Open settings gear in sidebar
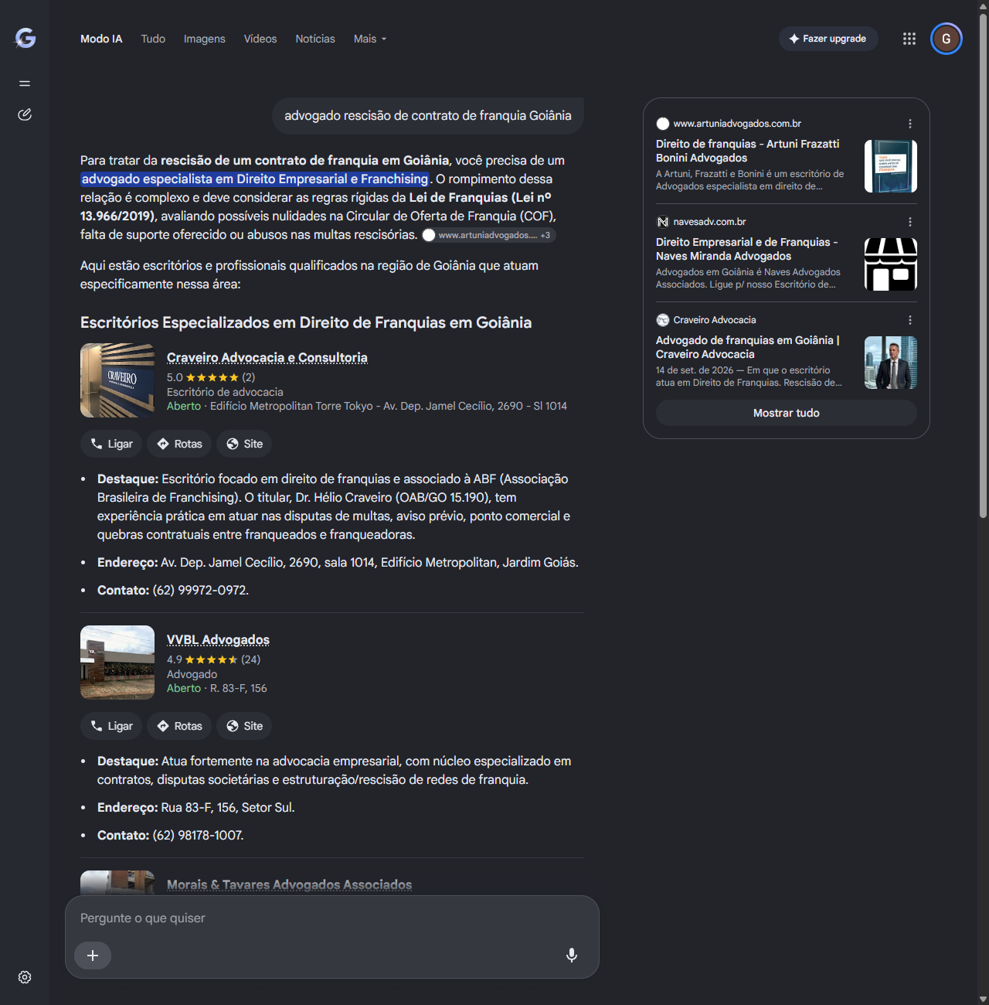The width and height of the screenshot is (989, 1005). 25,977
